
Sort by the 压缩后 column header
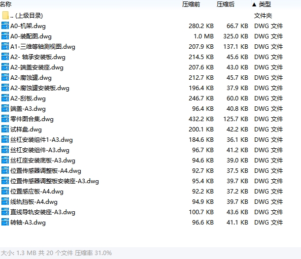[226, 4]
